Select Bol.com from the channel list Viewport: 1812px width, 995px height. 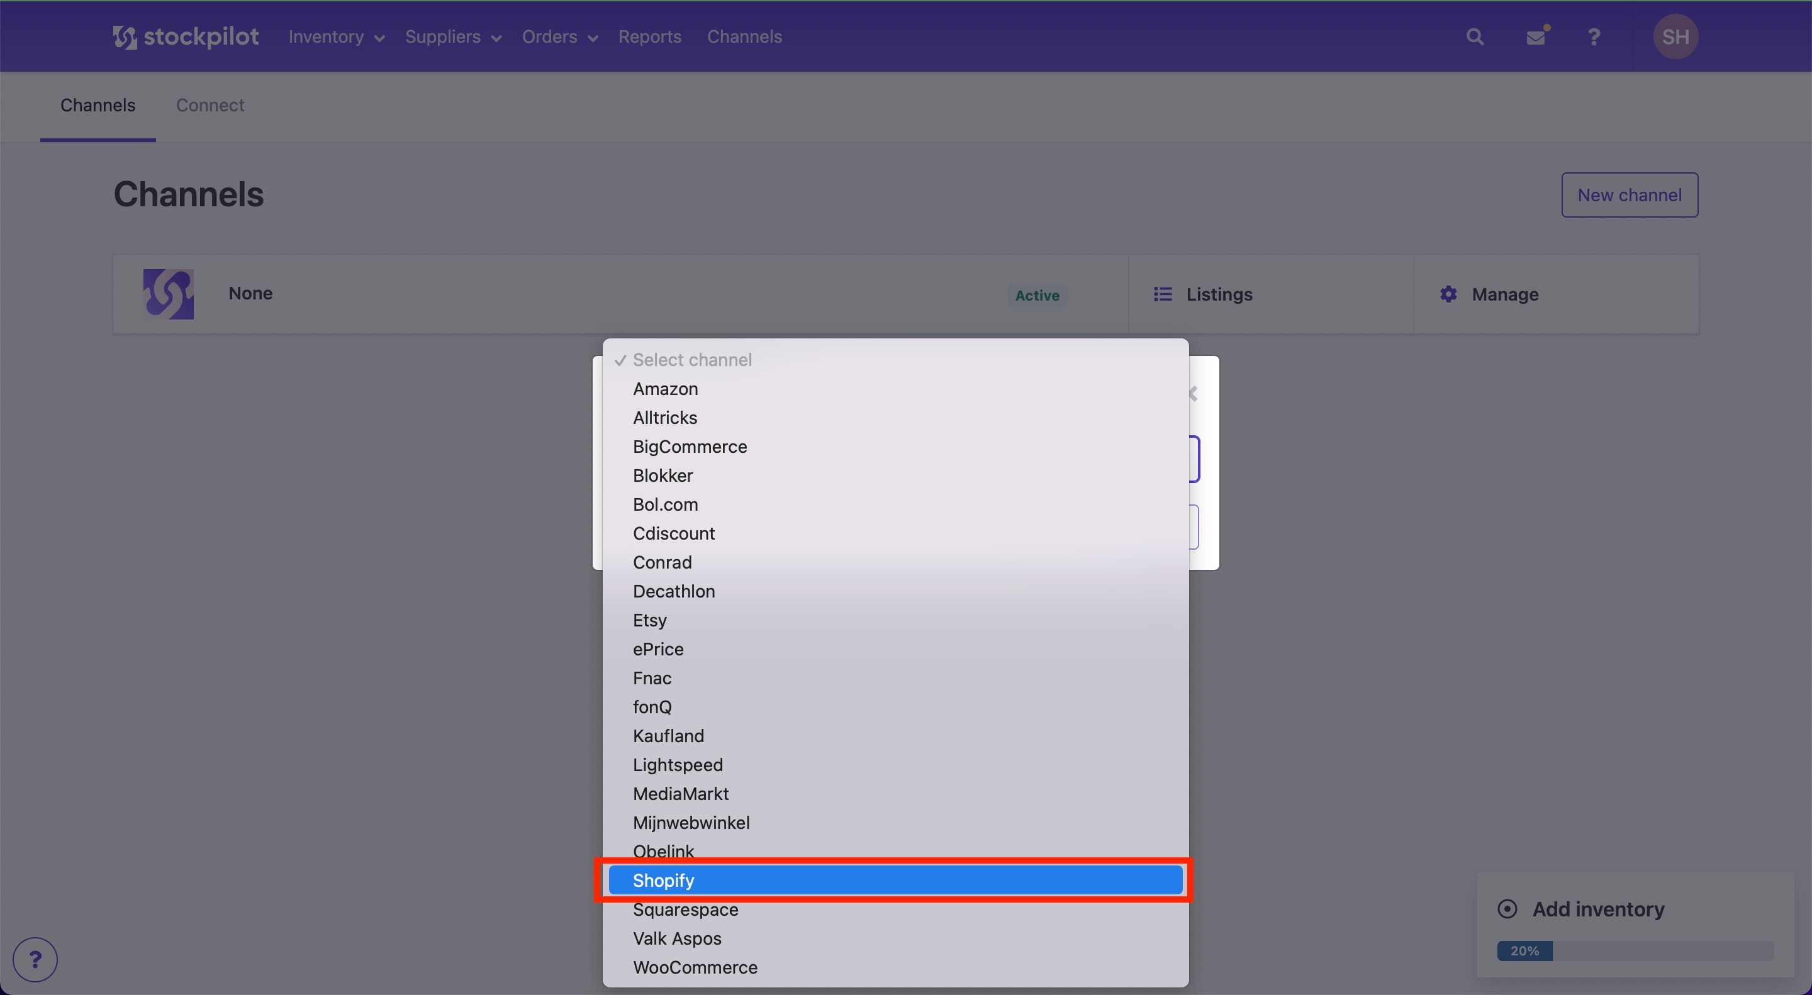point(895,504)
